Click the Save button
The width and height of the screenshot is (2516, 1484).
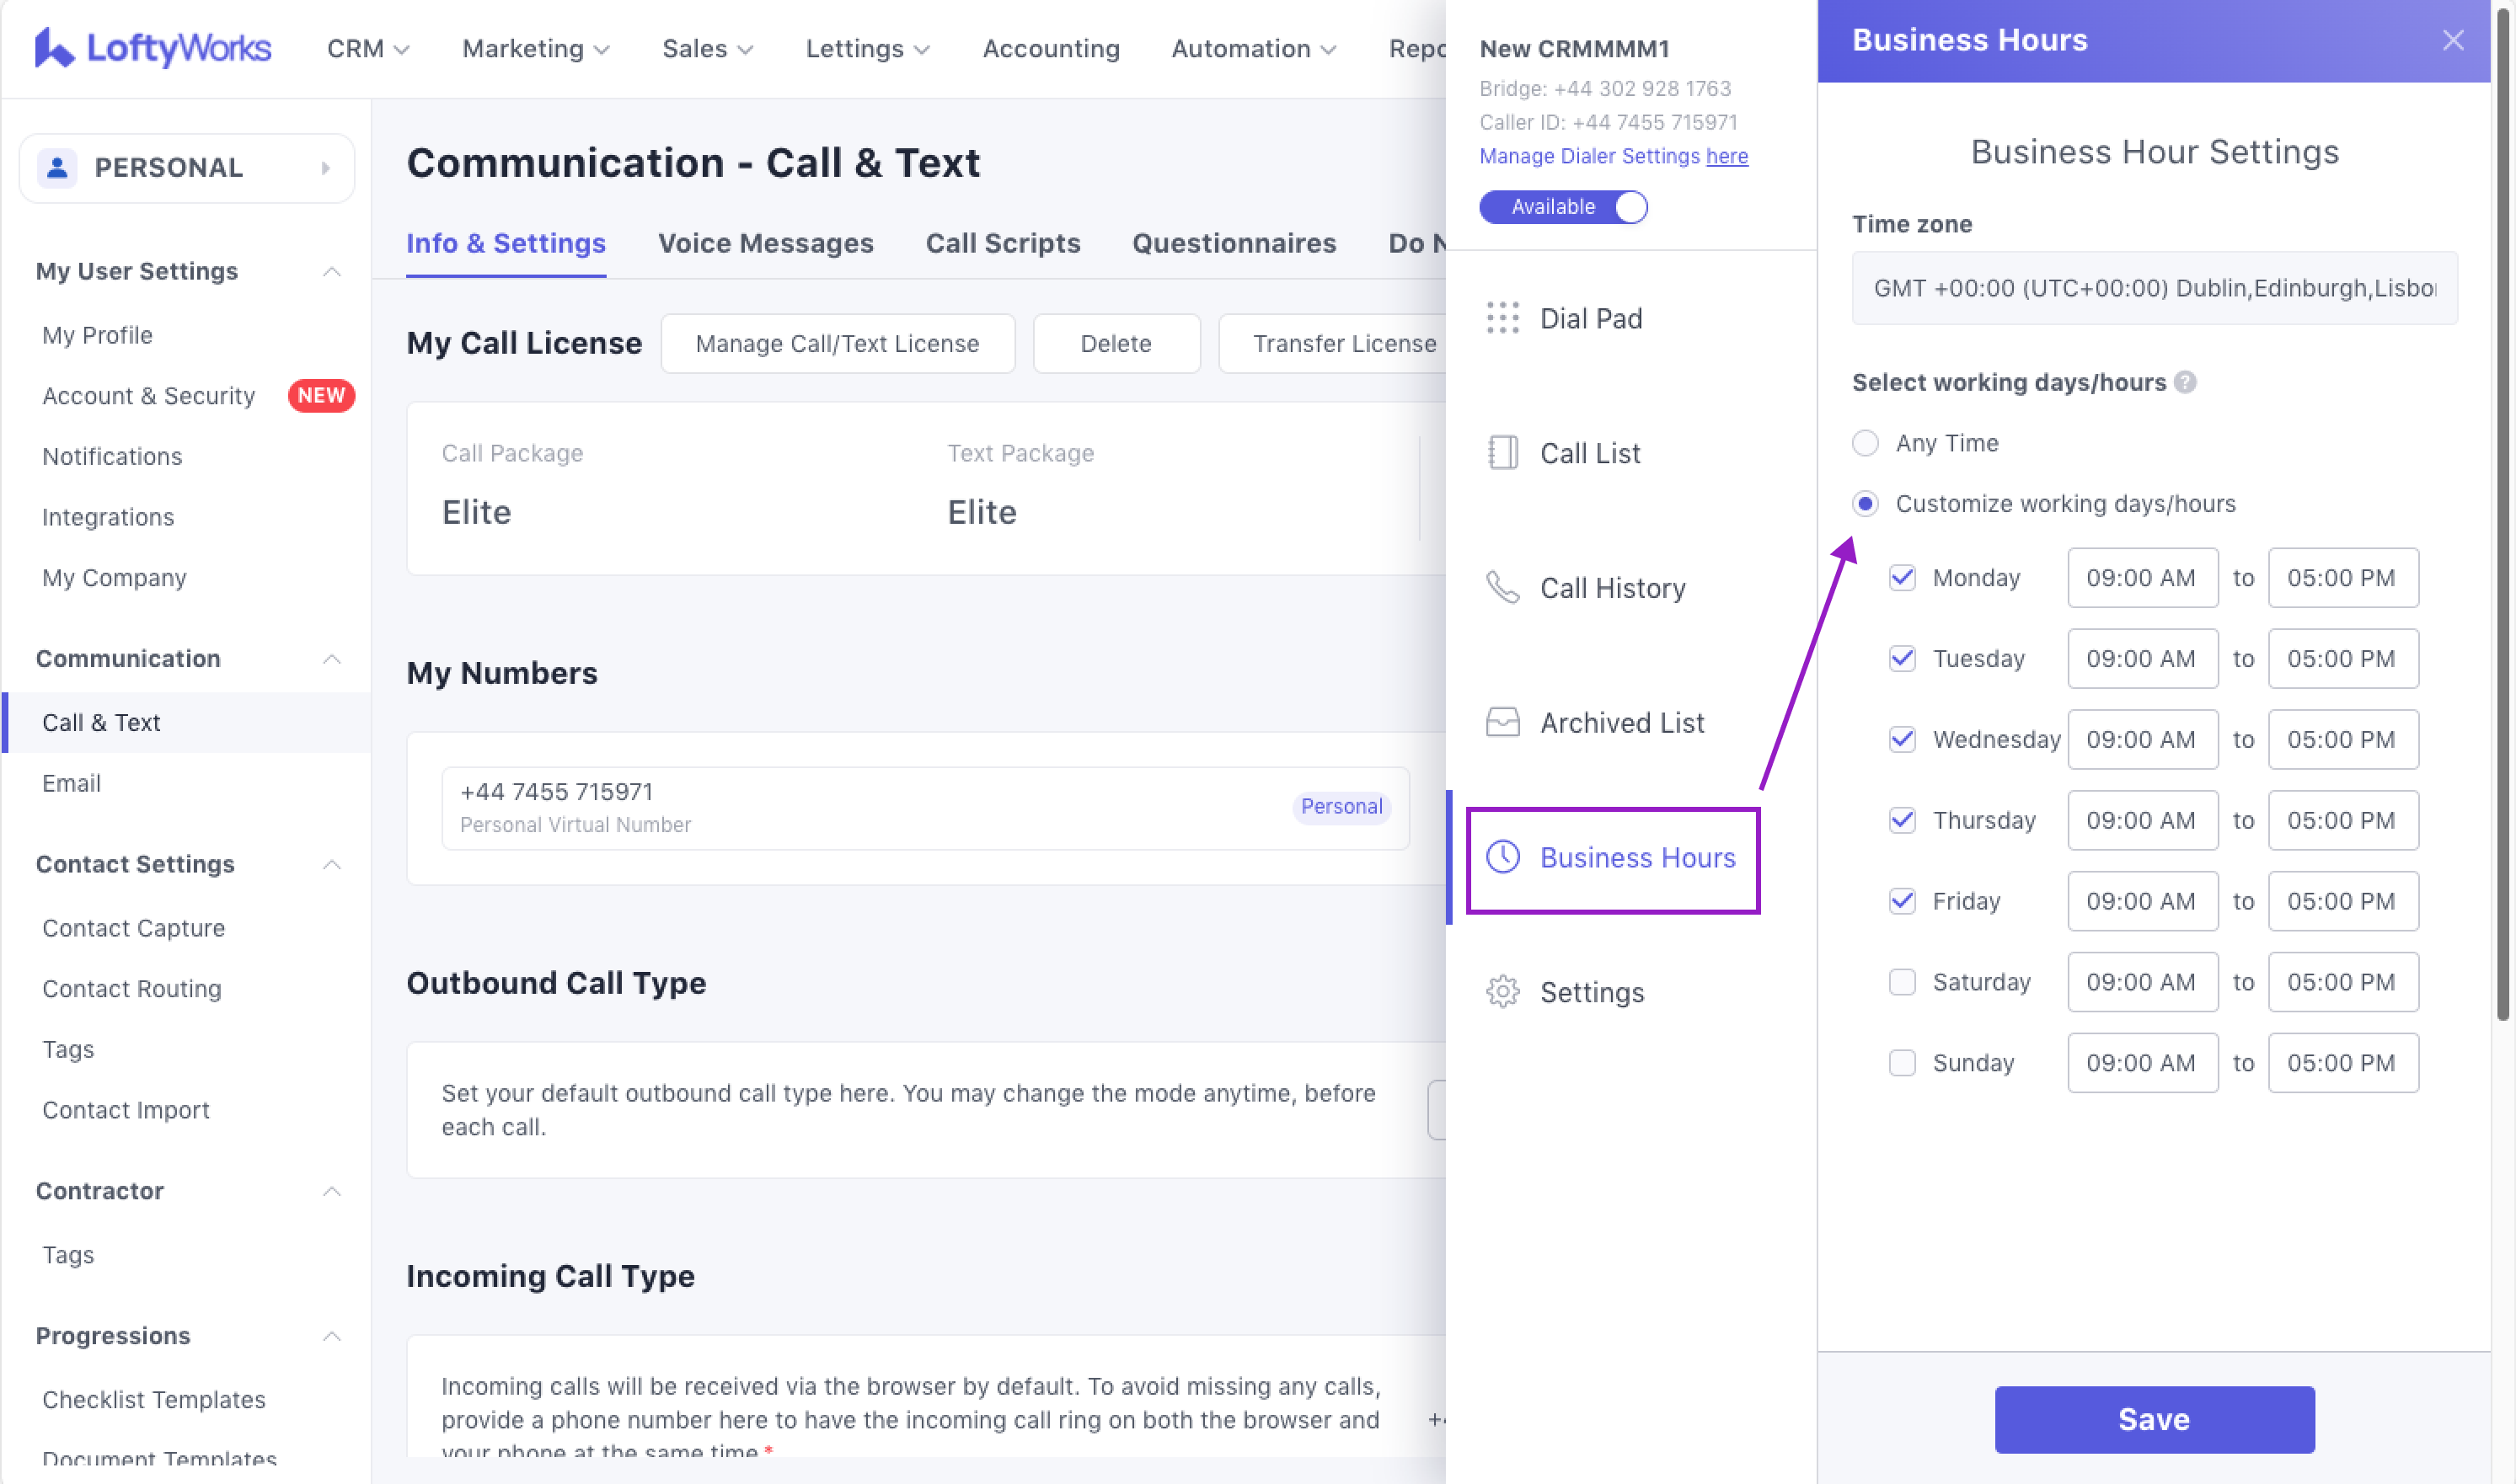pyautogui.click(x=2154, y=1419)
